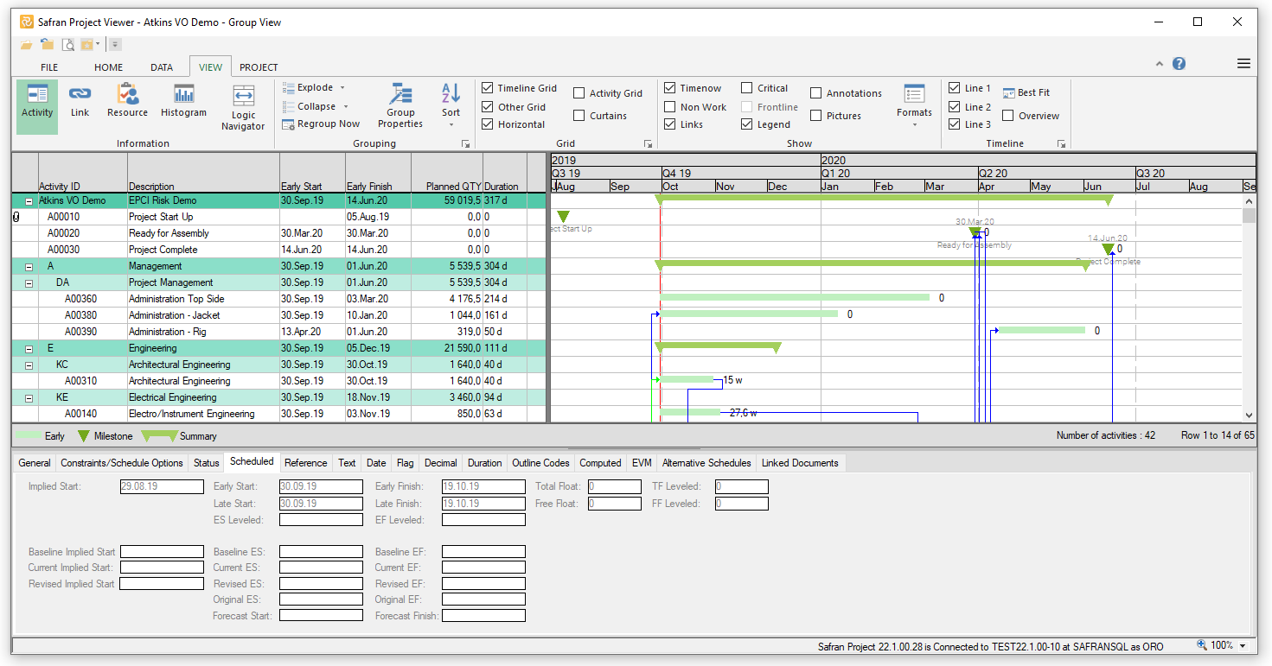Collapse the Atkins VO Demo group row
The height and width of the screenshot is (666, 1272).
pos(29,201)
